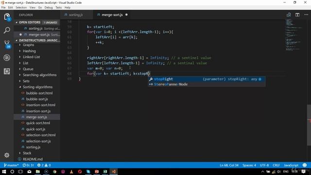Open bubble-sort.html in the explorer
The width and height of the screenshot is (311, 175).
(x=39, y=93)
